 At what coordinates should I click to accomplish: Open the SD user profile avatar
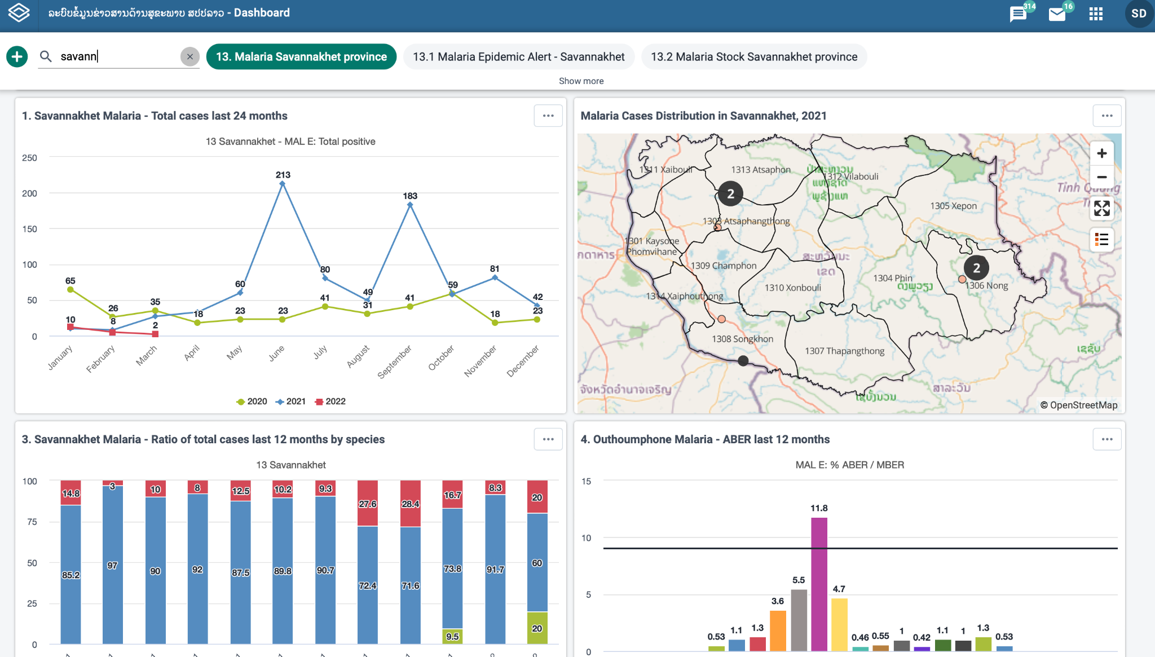[1138, 14]
